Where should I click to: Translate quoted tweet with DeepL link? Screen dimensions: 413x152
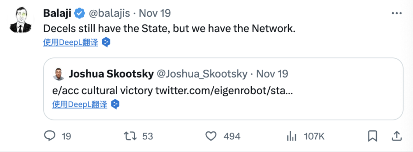pos(80,104)
